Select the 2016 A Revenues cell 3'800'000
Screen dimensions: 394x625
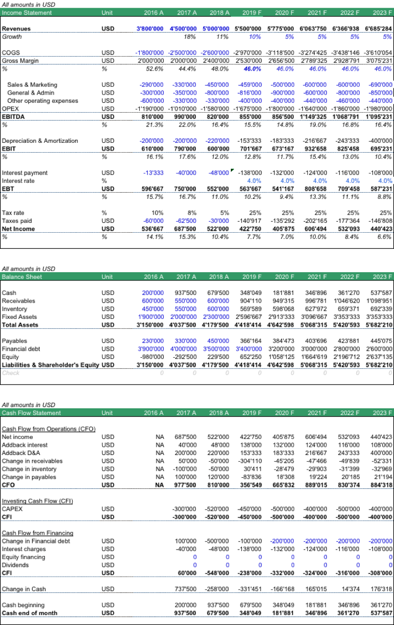pos(150,29)
